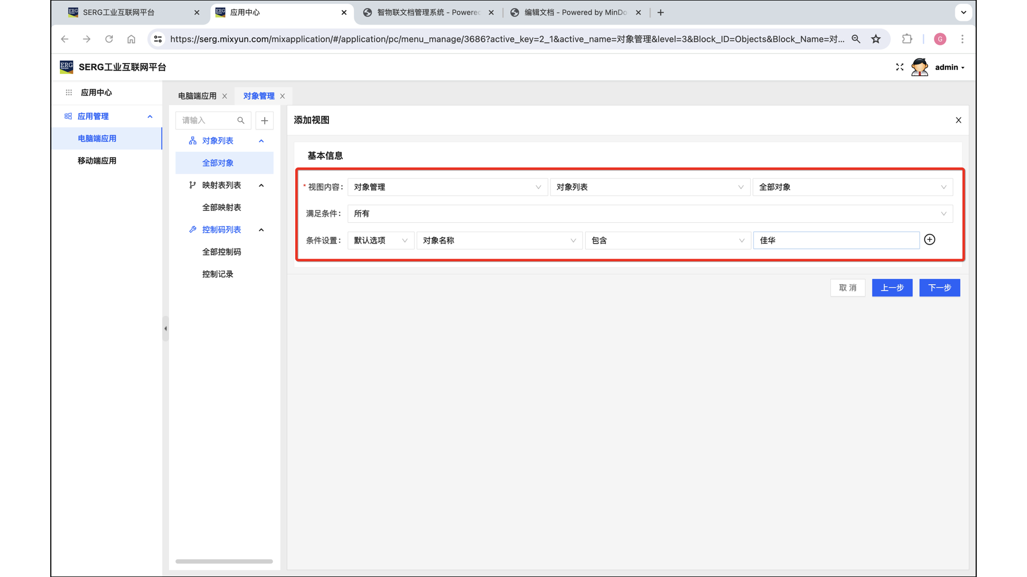Open the 满足条件 dropdown showing 所有
This screenshot has height=577, width=1027.
click(x=649, y=214)
